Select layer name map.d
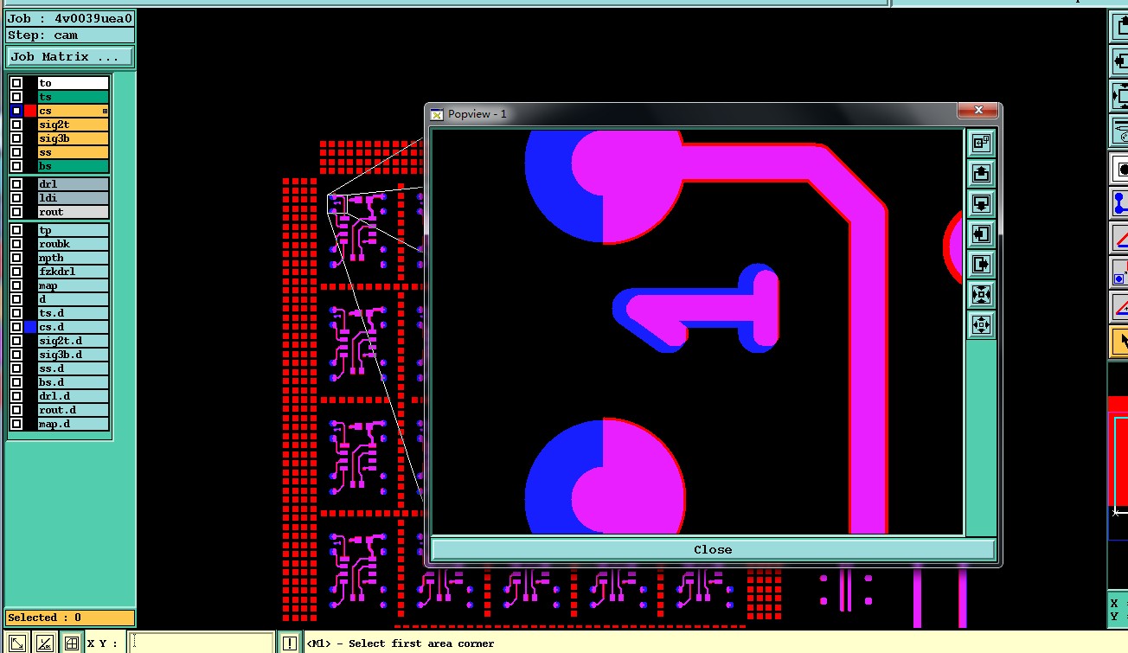The height and width of the screenshot is (653, 1128). pos(74,424)
